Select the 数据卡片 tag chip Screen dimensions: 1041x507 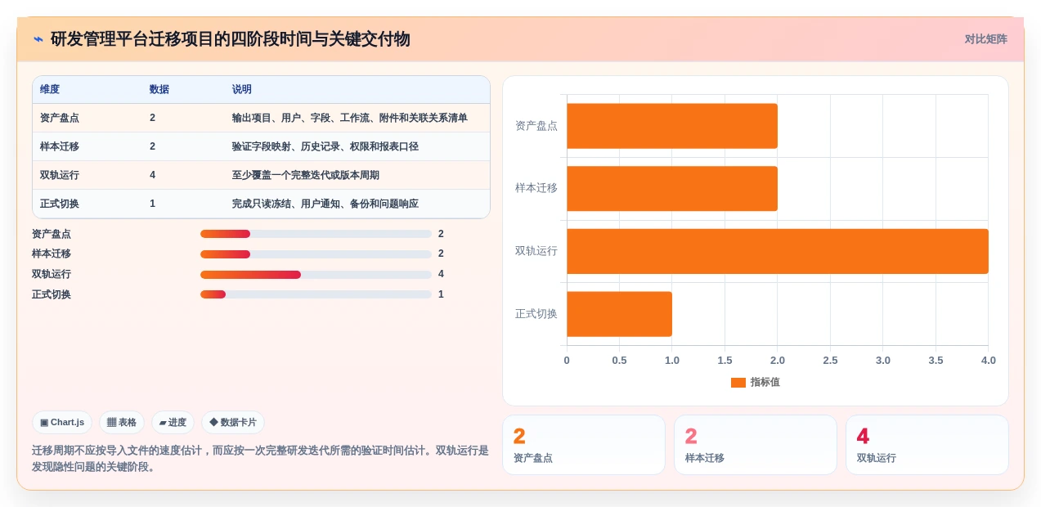[x=233, y=423]
